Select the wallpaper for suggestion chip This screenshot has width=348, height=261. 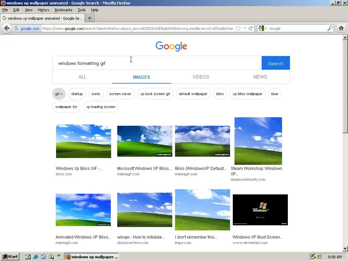(x=66, y=107)
